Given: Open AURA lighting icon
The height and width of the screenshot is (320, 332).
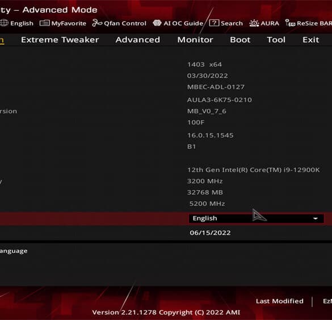Looking at the screenshot, I should point(254,23).
